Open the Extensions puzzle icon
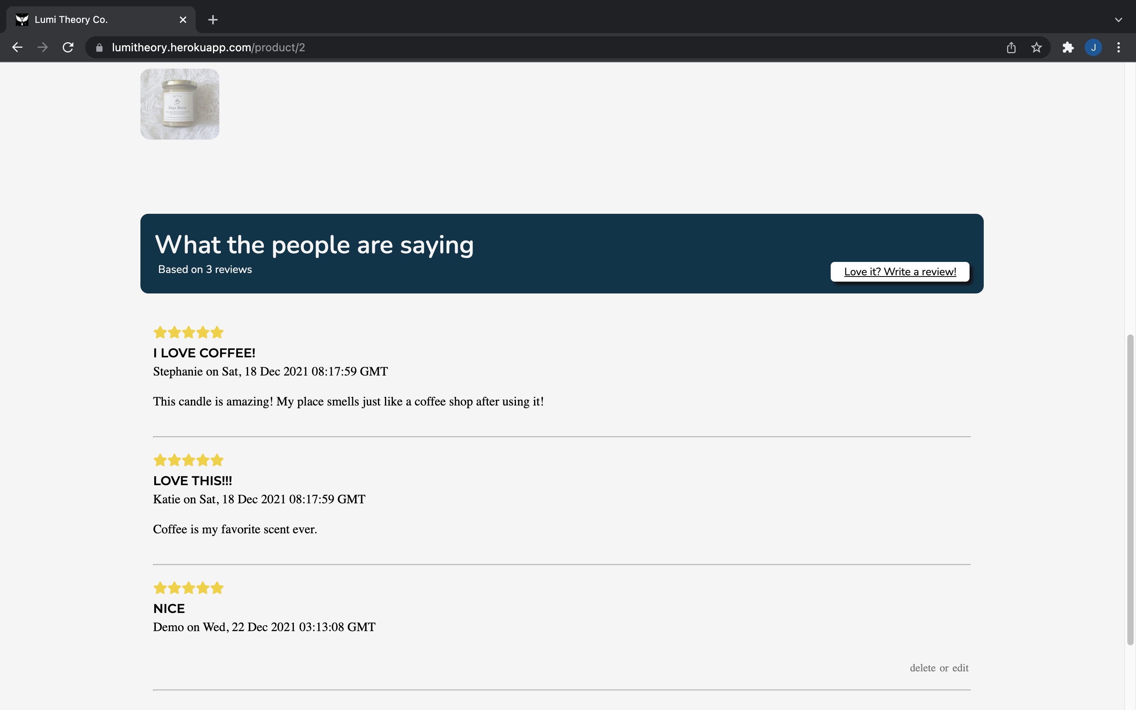1136x710 pixels. point(1068,47)
